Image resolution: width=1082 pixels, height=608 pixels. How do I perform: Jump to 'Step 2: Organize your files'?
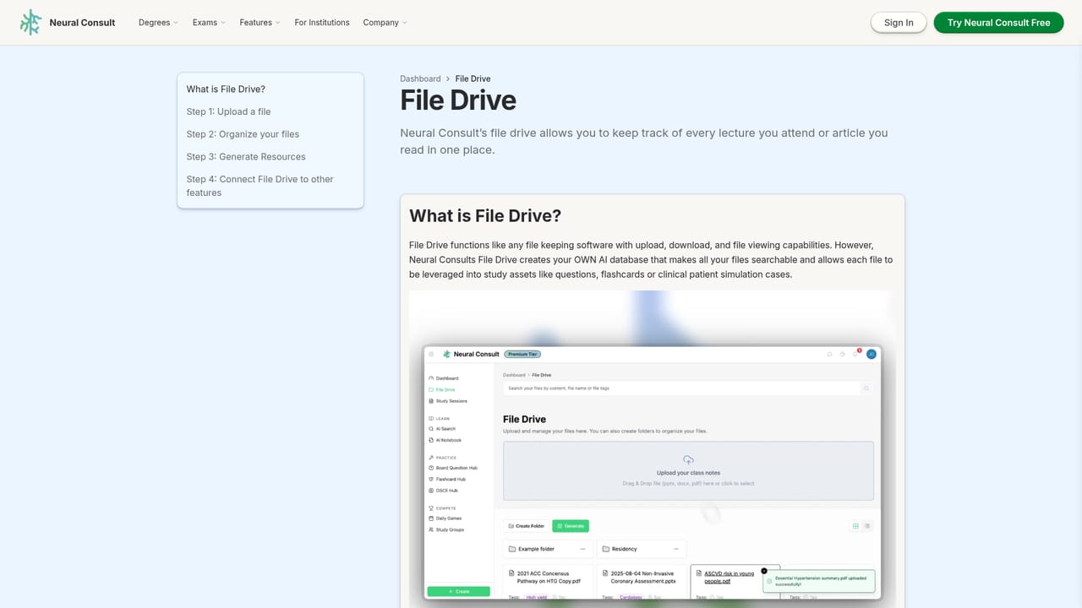click(x=243, y=134)
